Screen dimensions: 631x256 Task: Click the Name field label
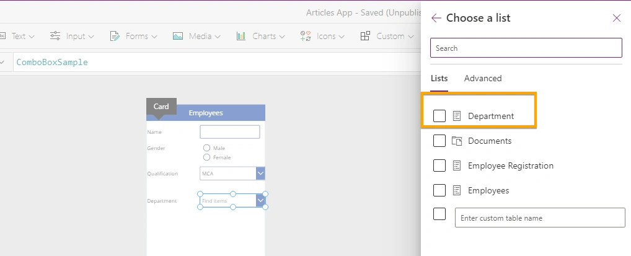point(154,132)
